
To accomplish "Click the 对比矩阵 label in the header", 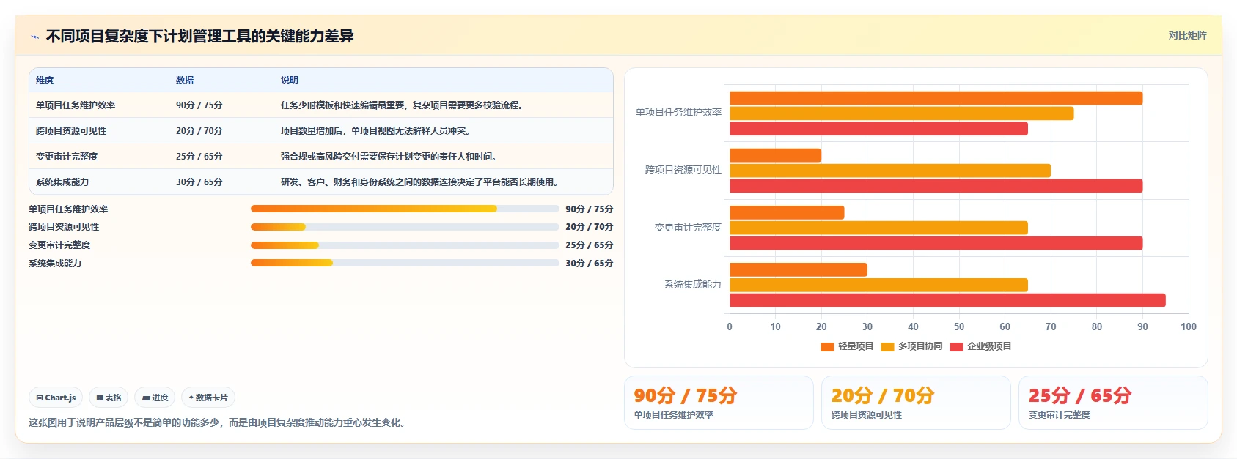I will click(1187, 35).
